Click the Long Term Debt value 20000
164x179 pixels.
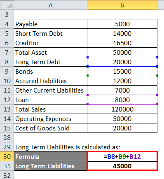[x=122, y=62]
